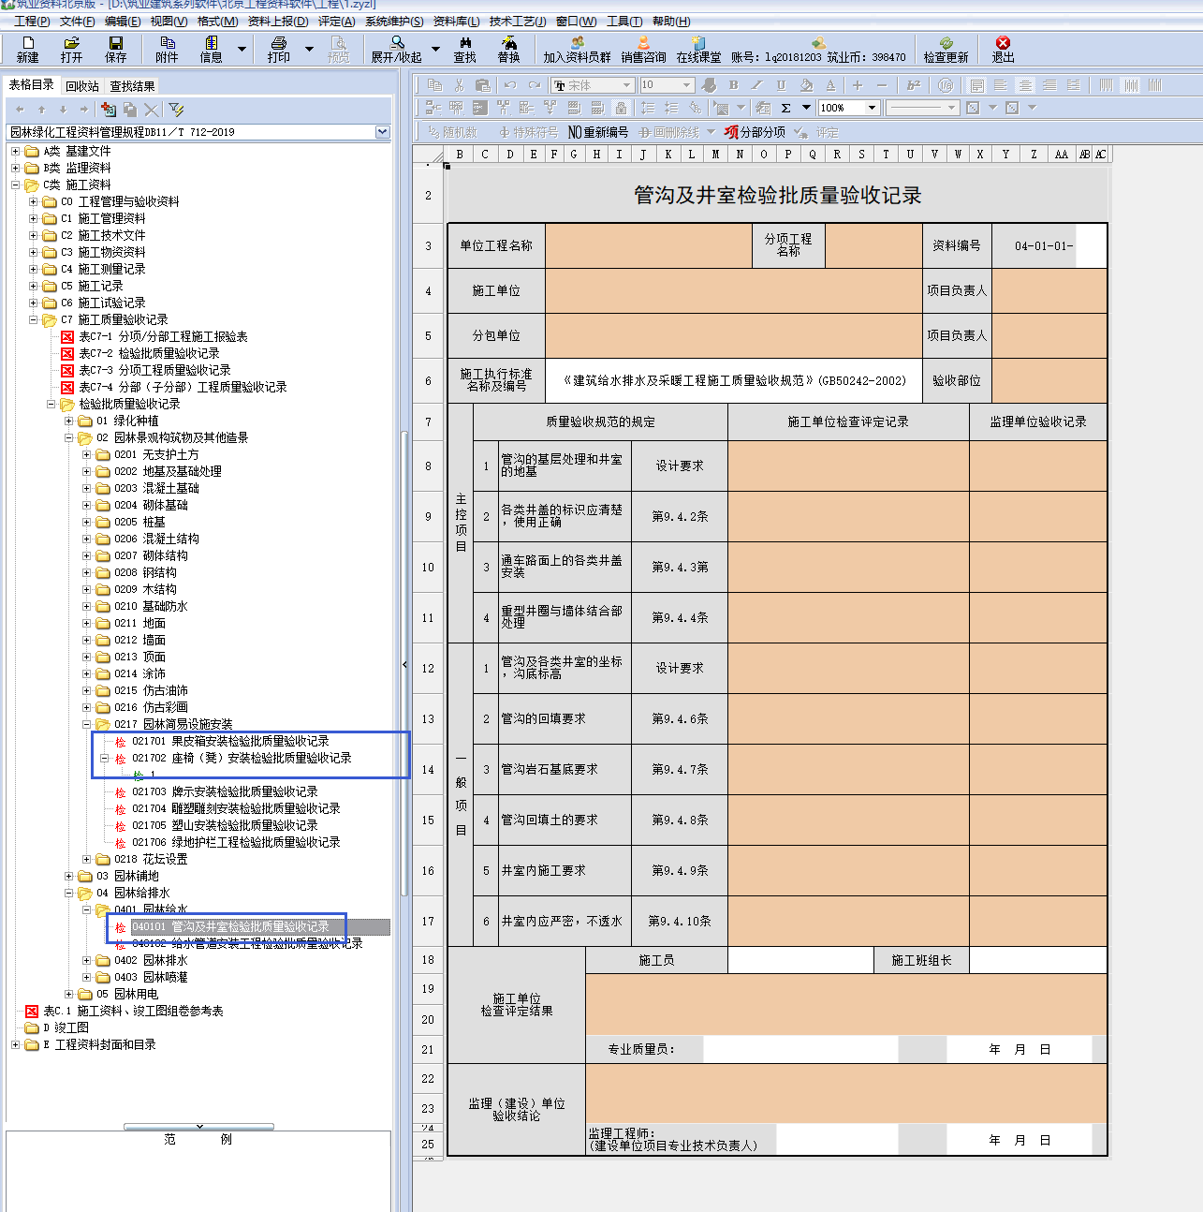Open dropdown arrow next to 打印
The image size is (1203, 1212).
click(x=310, y=50)
